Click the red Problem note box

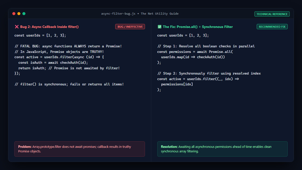tap(80, 149)
